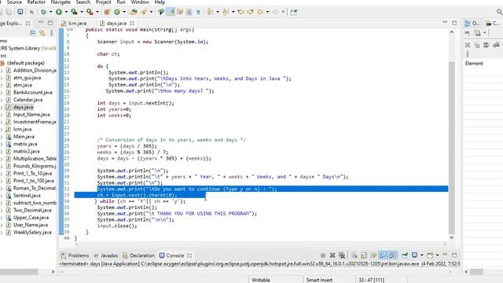Toggle Block Selection mode icon
The height and width of the screenshot is (283, 503).
point(189,12)
